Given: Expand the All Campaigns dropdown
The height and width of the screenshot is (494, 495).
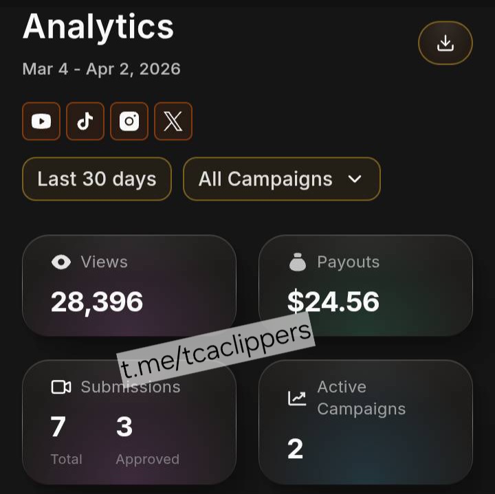Looking at the screenshot, I should click(281, 179).
